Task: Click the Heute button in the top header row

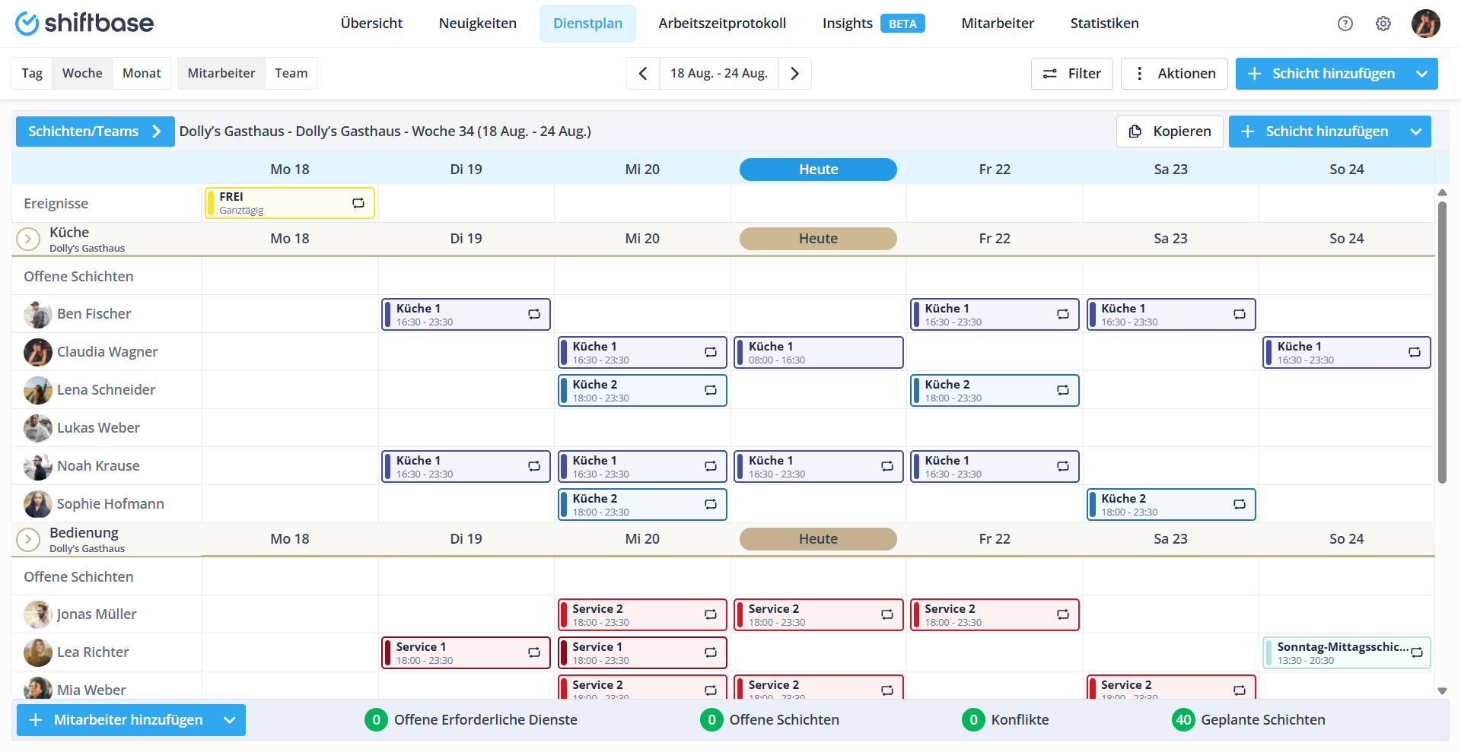Action: pyautogui.click(x=818, y=170)
